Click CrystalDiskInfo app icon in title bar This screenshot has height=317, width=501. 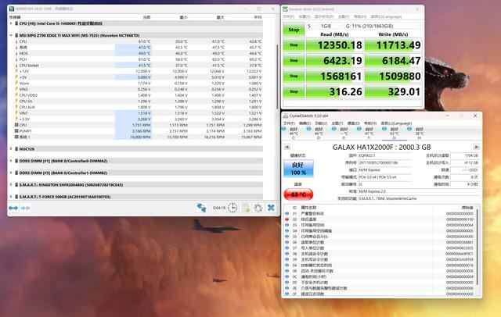point(286,116)
